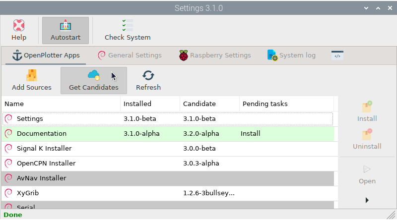This screenshot has height=220, width=397.
Task: Select the OpenCPN Installer row
Action: [x=168, y=164]
